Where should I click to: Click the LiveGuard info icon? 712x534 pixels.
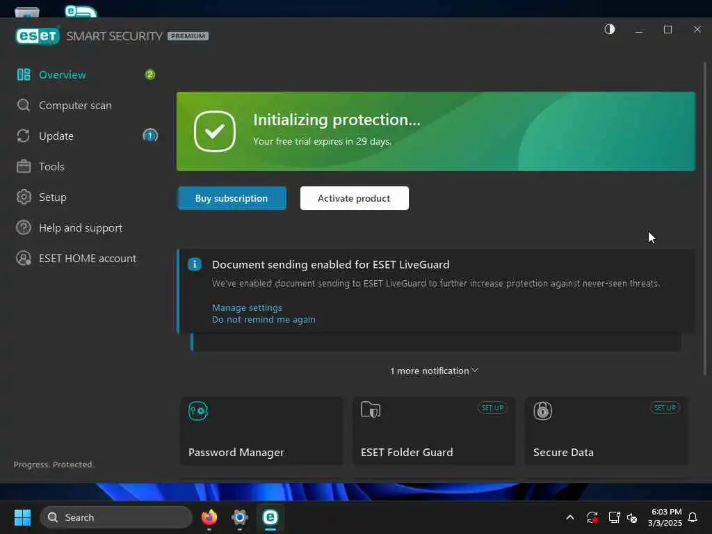point(195,264)
